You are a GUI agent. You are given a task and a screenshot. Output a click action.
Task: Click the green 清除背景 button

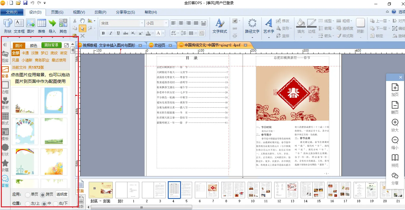(51, 45)
